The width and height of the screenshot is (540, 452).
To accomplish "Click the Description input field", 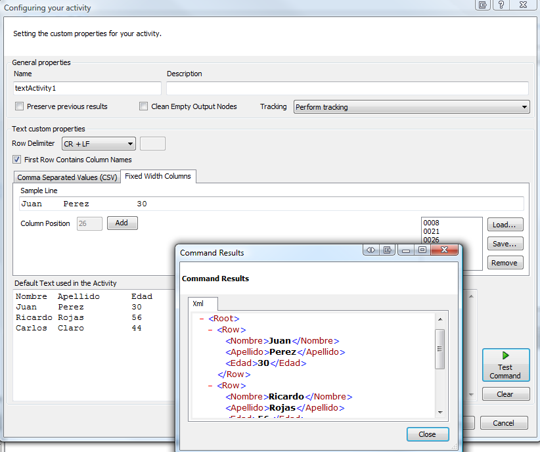I will pos(347,88).
